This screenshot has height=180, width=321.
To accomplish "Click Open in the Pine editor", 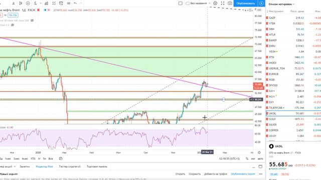I will coord(180,174).
